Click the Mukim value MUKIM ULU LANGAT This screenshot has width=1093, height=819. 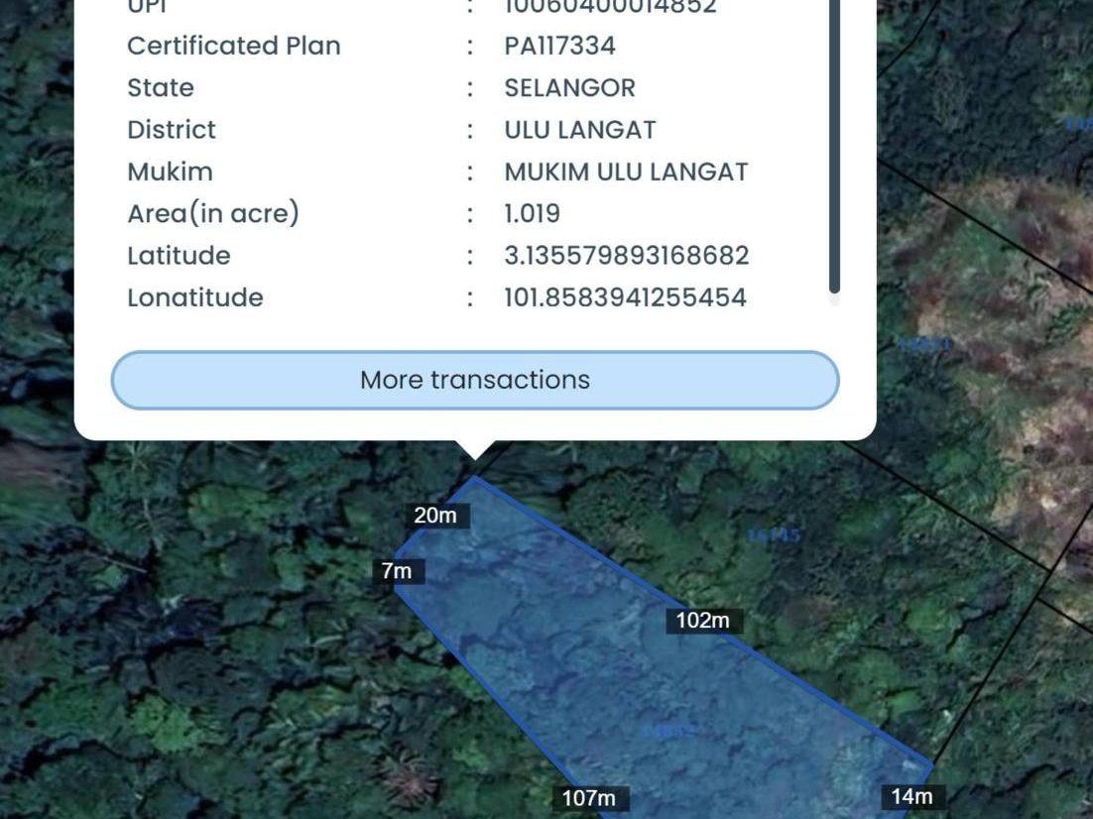(626, 172)
